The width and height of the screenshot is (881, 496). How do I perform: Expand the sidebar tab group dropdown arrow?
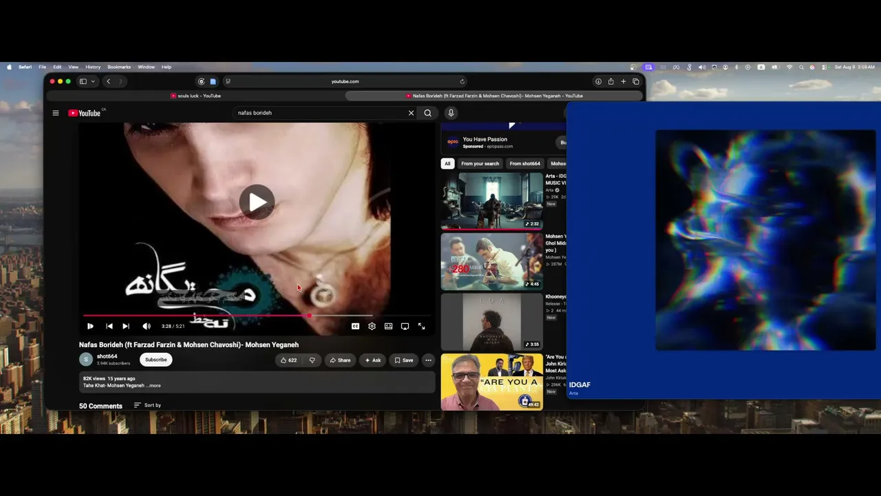coord(93,81)
